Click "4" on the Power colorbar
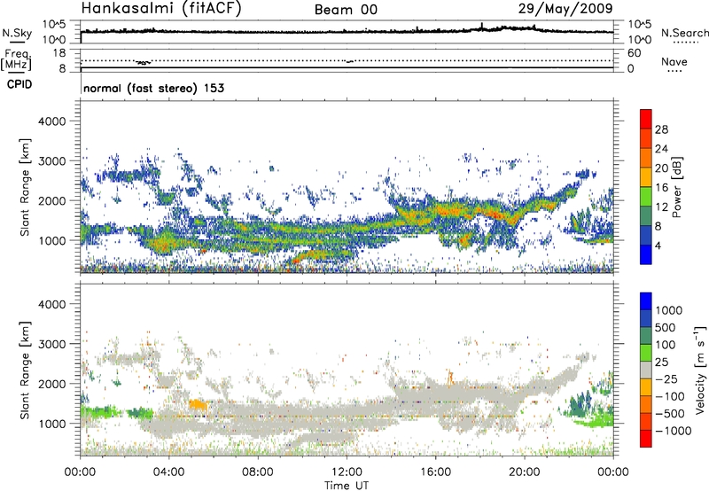The height and width of the screenshot is (491, 709). [658, 245]
